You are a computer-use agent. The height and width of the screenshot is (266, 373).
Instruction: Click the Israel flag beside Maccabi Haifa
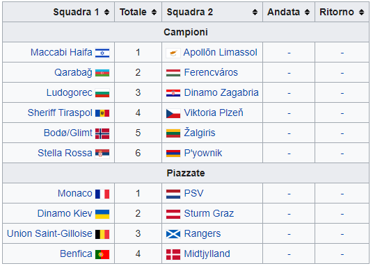tap(102, 53)
